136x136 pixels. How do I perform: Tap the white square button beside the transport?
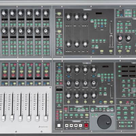point(59,125)
